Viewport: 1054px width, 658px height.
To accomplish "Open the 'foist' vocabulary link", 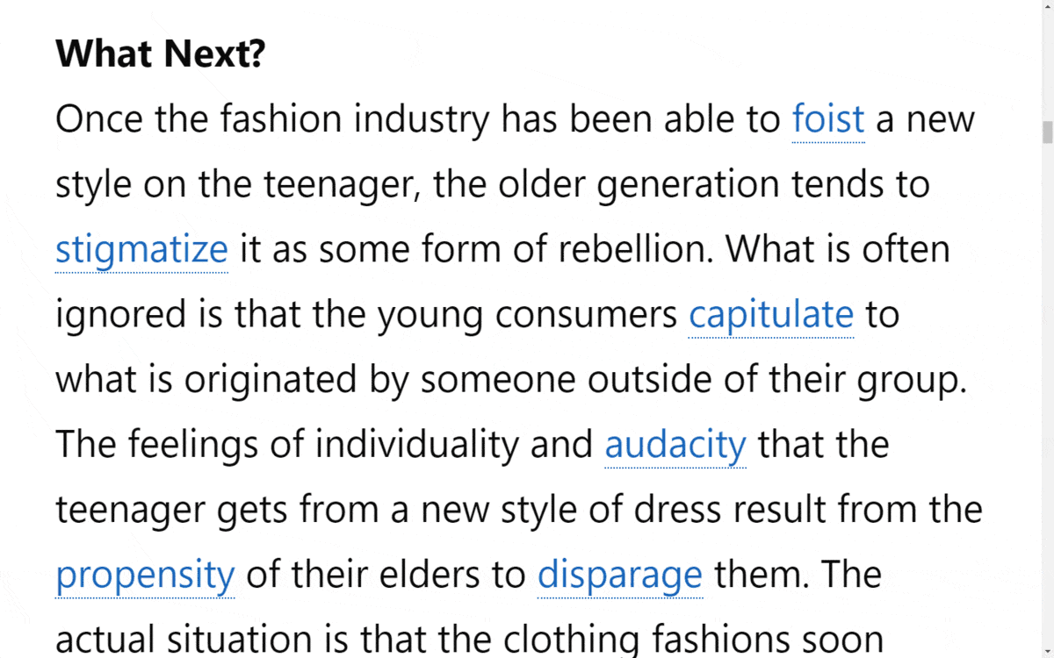I will coord(828,118).
